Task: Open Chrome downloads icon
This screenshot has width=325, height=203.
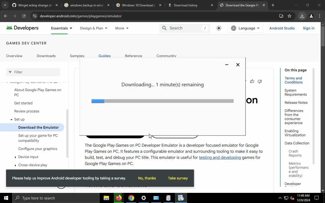Action: pyautogui.click(x=302, y=16)
